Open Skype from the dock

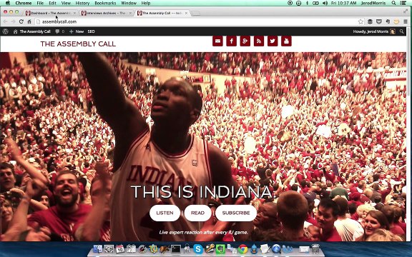(198, 248)
